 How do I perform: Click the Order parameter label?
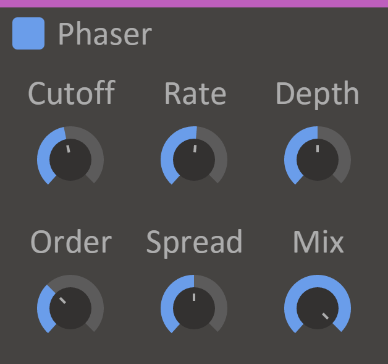71,242
